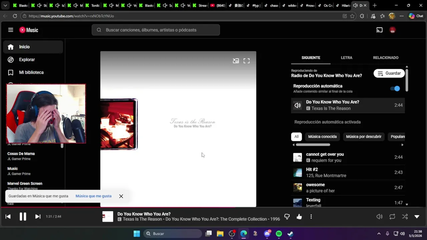Like the current song with thumbs up
Screen dimensions: 427x240
299,217
